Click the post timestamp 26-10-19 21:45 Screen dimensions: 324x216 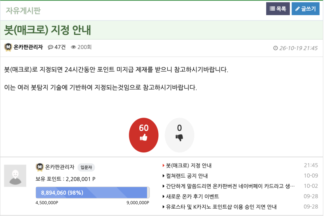[298, 48]
